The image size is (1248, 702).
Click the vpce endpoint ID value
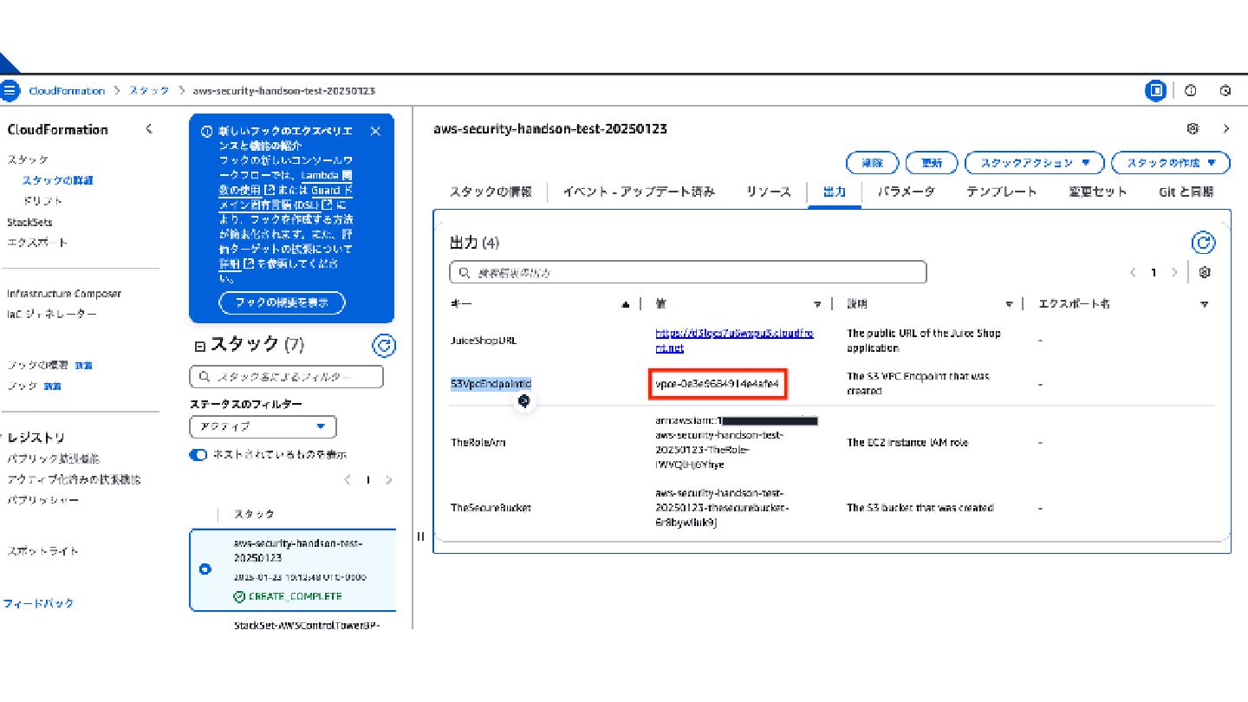[718, 383]
